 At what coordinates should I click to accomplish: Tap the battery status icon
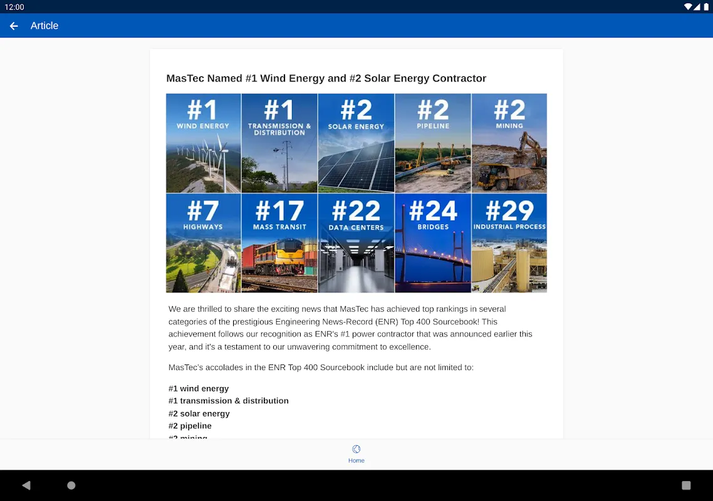[x=706, y=7]
